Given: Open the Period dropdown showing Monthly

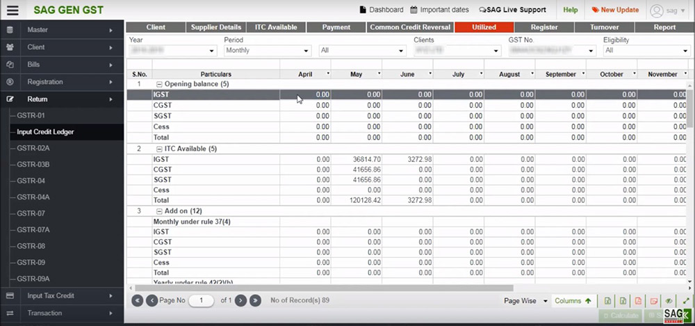Looking at the screenshot, I should (x=268, y=51).
